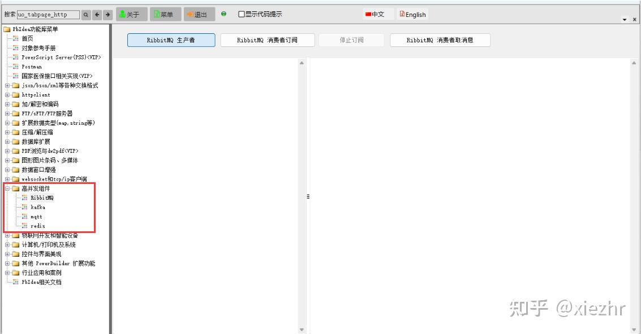
Task: Click the httpclient folder icon
Action: (15, 95)
